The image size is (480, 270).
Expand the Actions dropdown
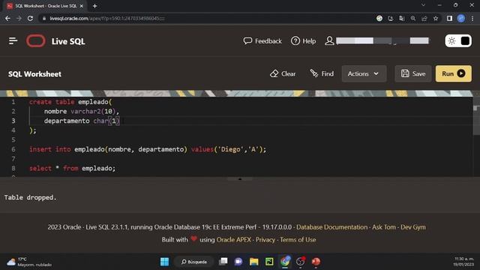pyautogui.click(x=364, y=73)
